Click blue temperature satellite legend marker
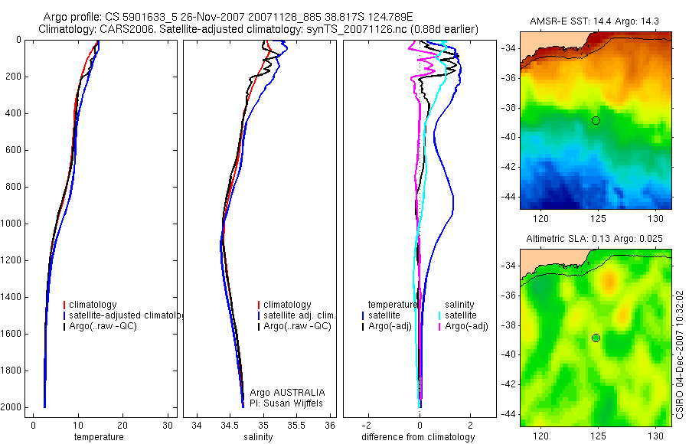Screen dimensions: 689x444 pos(363,315)
